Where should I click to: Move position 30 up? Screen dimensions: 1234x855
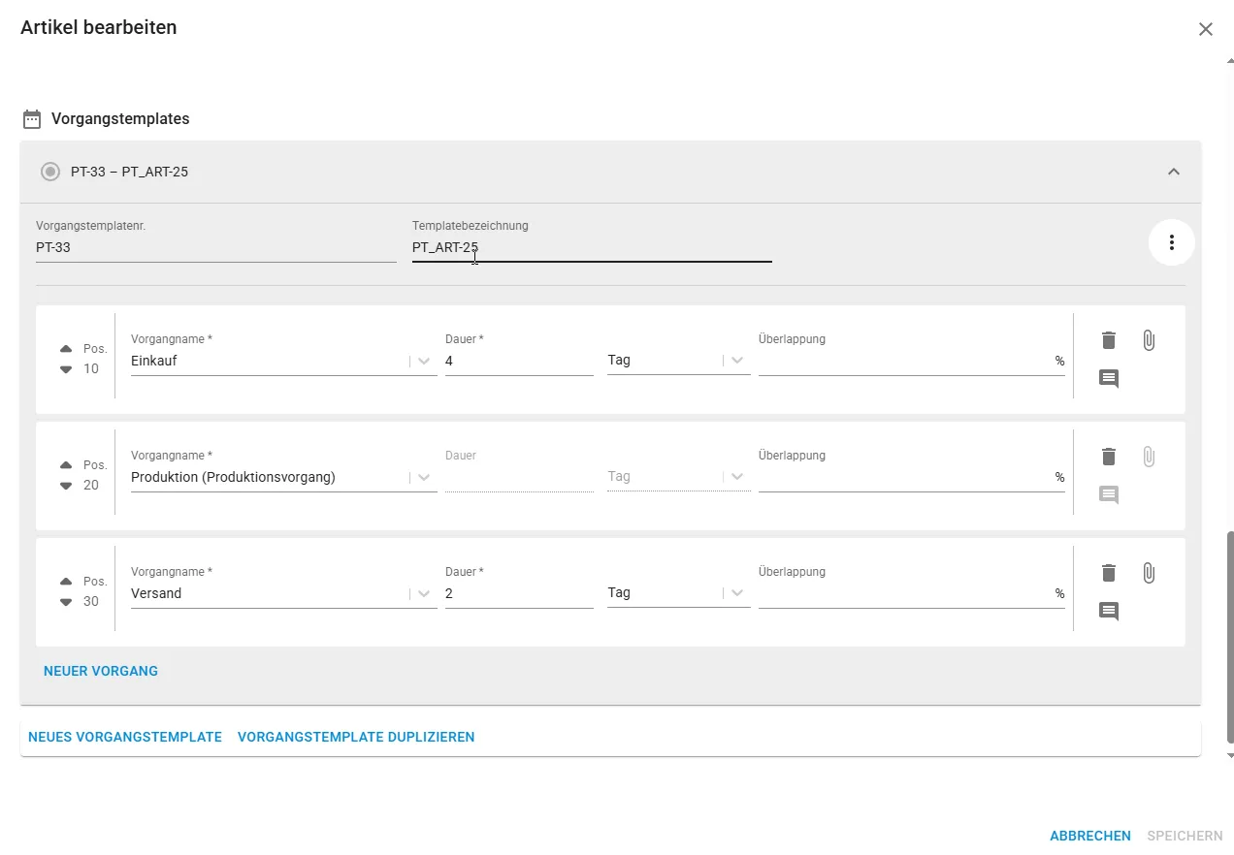tap(66, 582)
